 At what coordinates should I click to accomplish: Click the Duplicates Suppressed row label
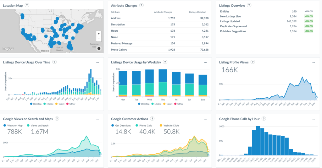(234, 26)
